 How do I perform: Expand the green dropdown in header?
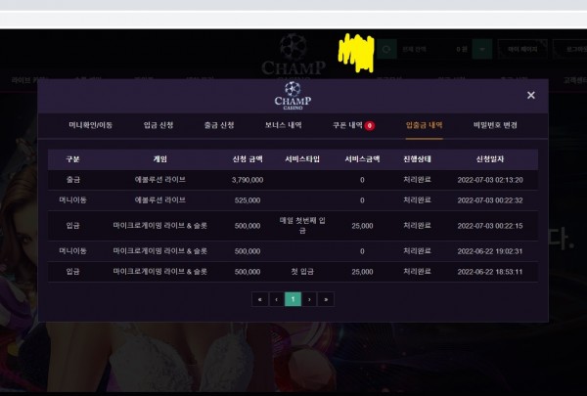482,48
